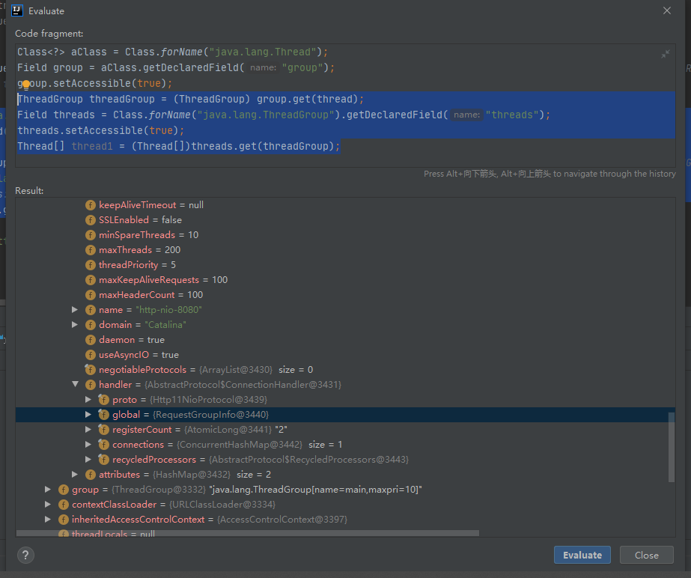Click the "threads" string in getDeclaredField
Viewport: 691px width, 578px height.
click(512, 115)
